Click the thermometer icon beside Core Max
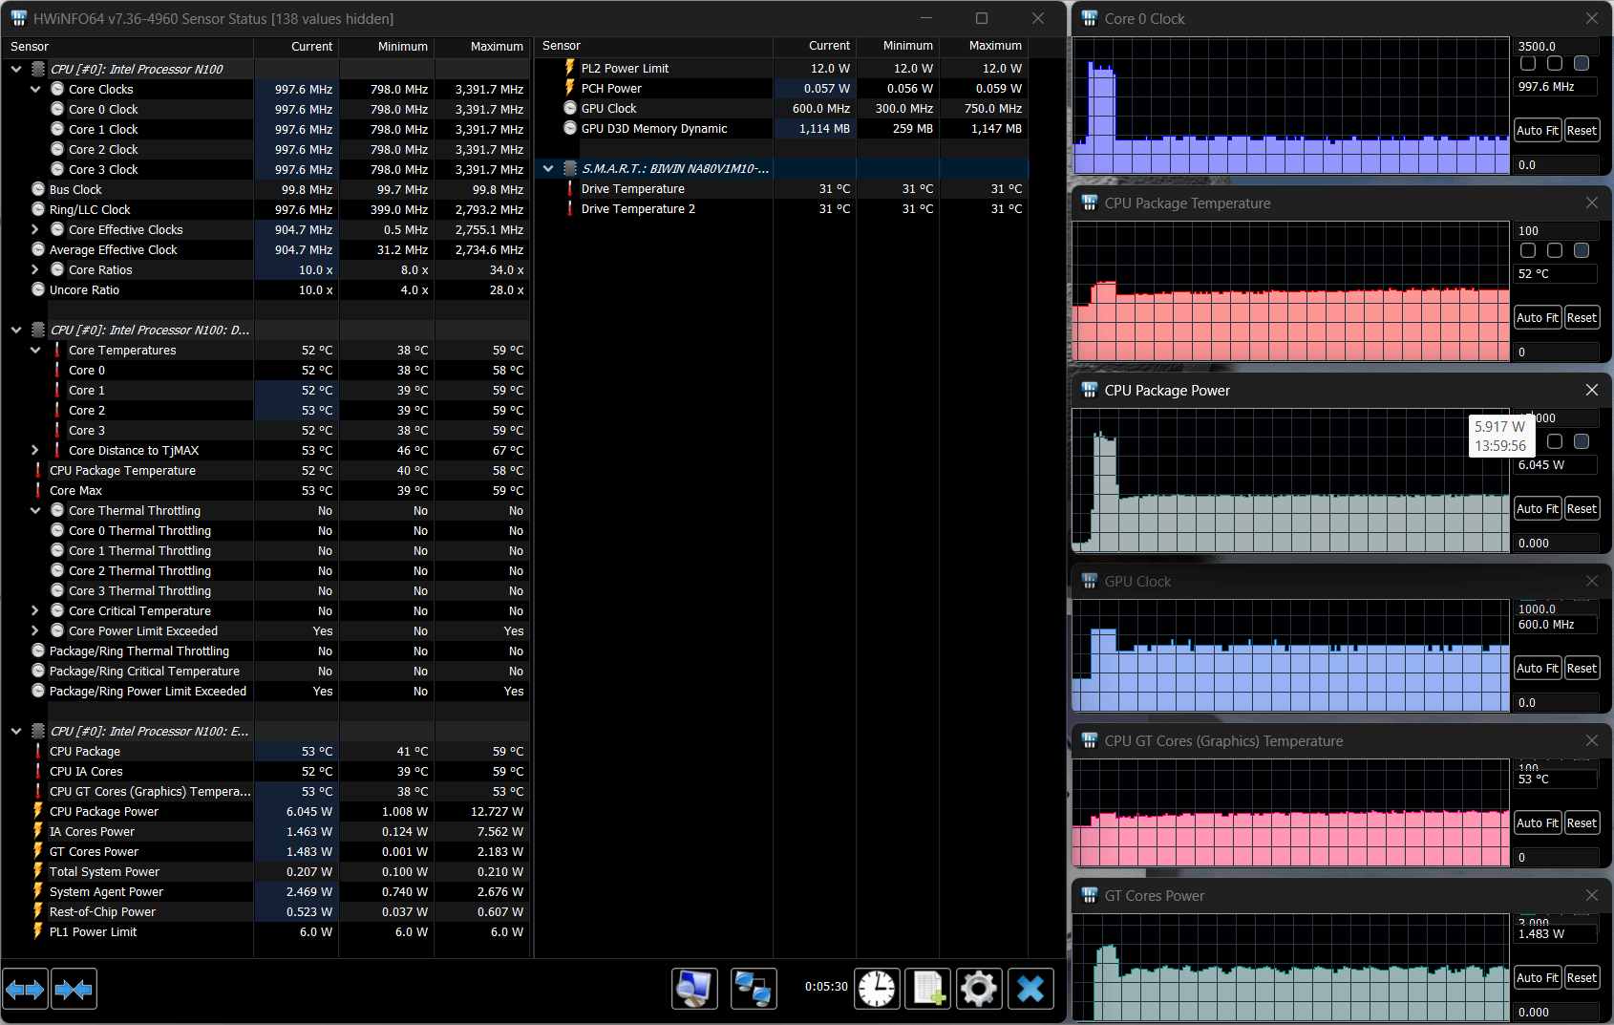The height and width of the screenshot is (1025, 1614). pyautogui.click(x=38, y=490)
